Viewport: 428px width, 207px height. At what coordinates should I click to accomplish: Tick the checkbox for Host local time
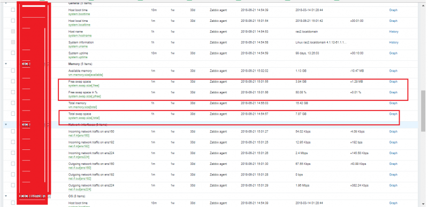(x=13, y=21)
